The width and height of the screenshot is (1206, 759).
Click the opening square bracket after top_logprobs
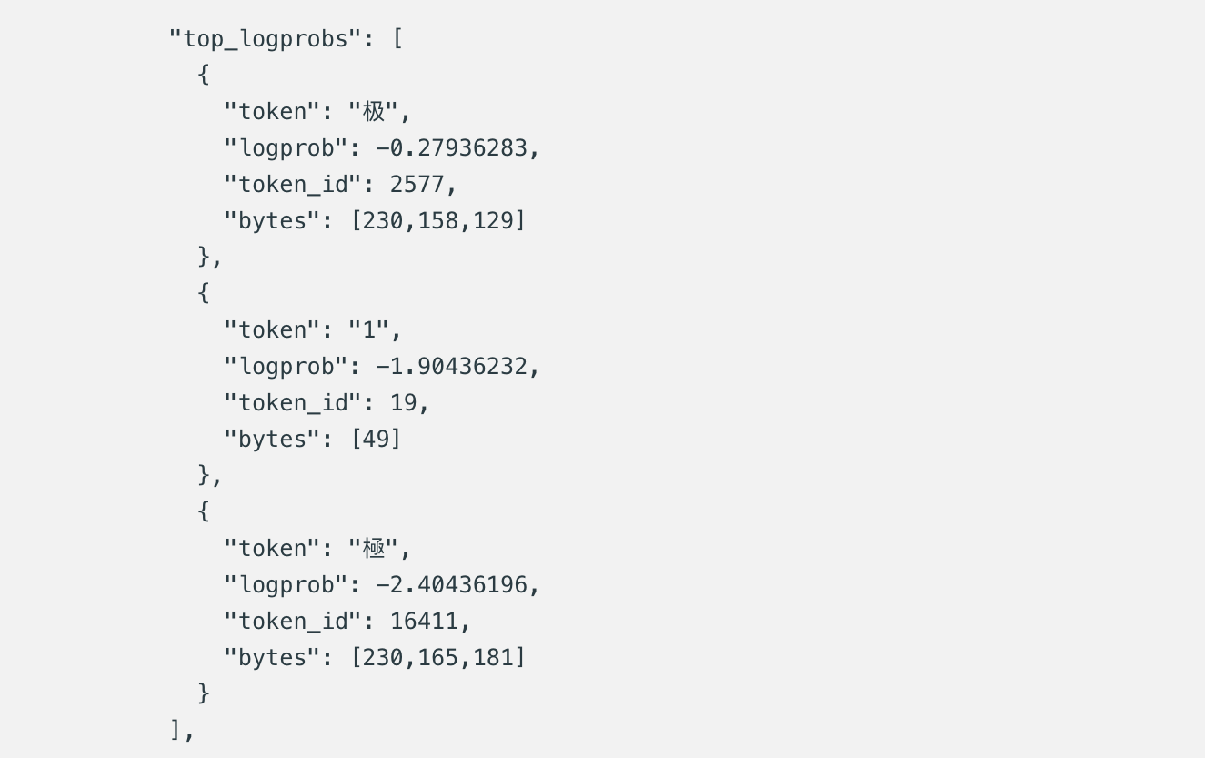click(x=397, y=39)
